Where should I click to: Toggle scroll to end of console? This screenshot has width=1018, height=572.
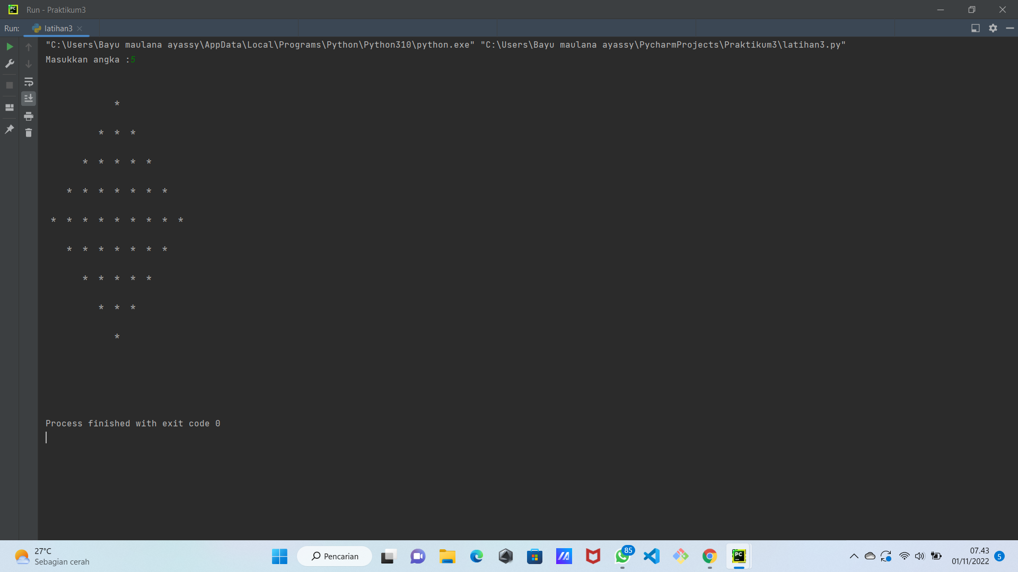click(x=29, y=99)
